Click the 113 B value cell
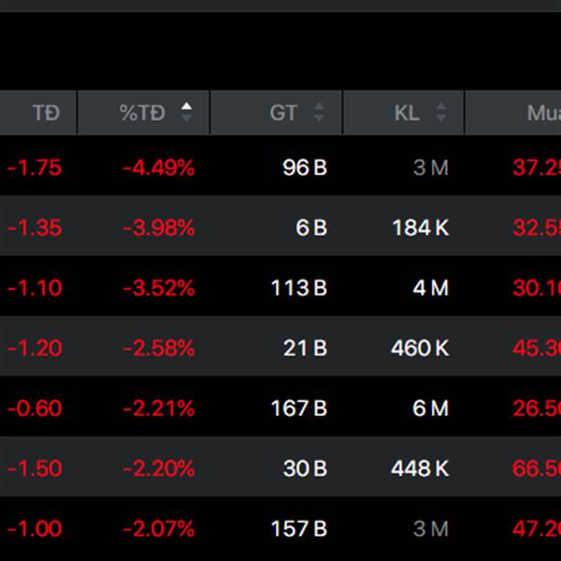561x561 pixels. click(299, 288)
